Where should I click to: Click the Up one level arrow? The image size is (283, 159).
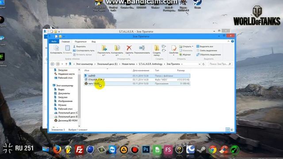66,64
